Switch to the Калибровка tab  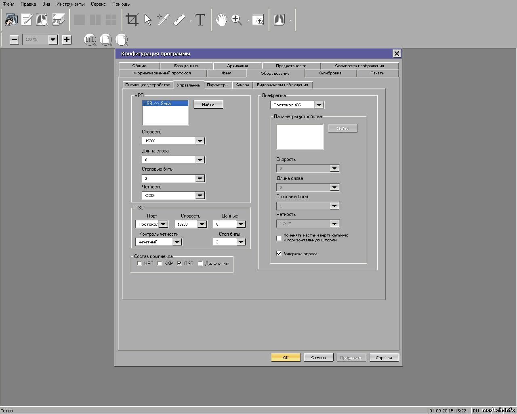tap(330, 73)
